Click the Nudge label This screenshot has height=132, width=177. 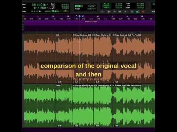77,9
